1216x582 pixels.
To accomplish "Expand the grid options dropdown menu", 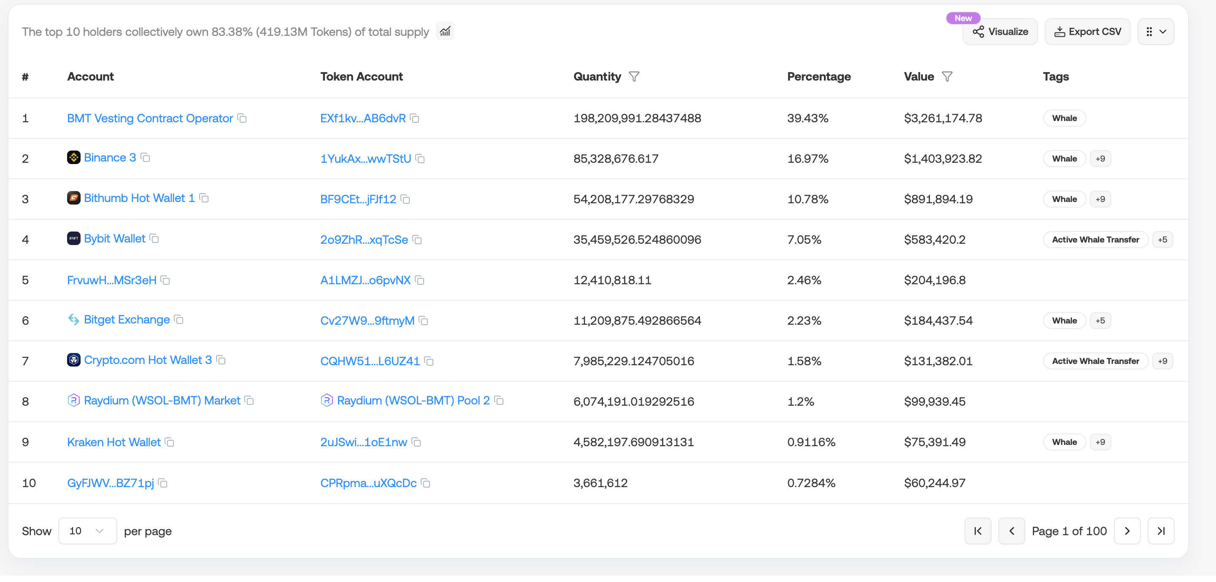I will (1155, 32).
